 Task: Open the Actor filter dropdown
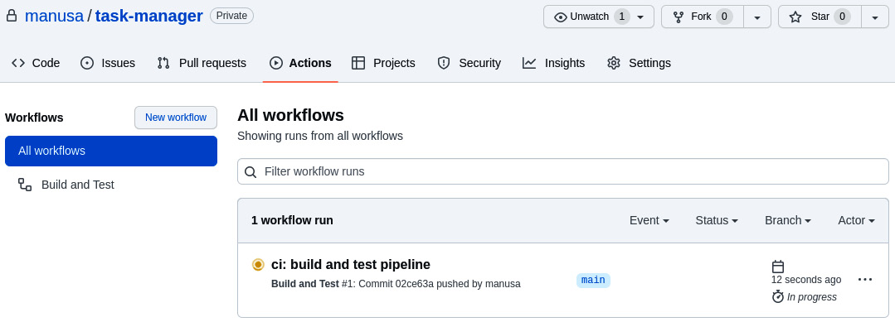856,220
